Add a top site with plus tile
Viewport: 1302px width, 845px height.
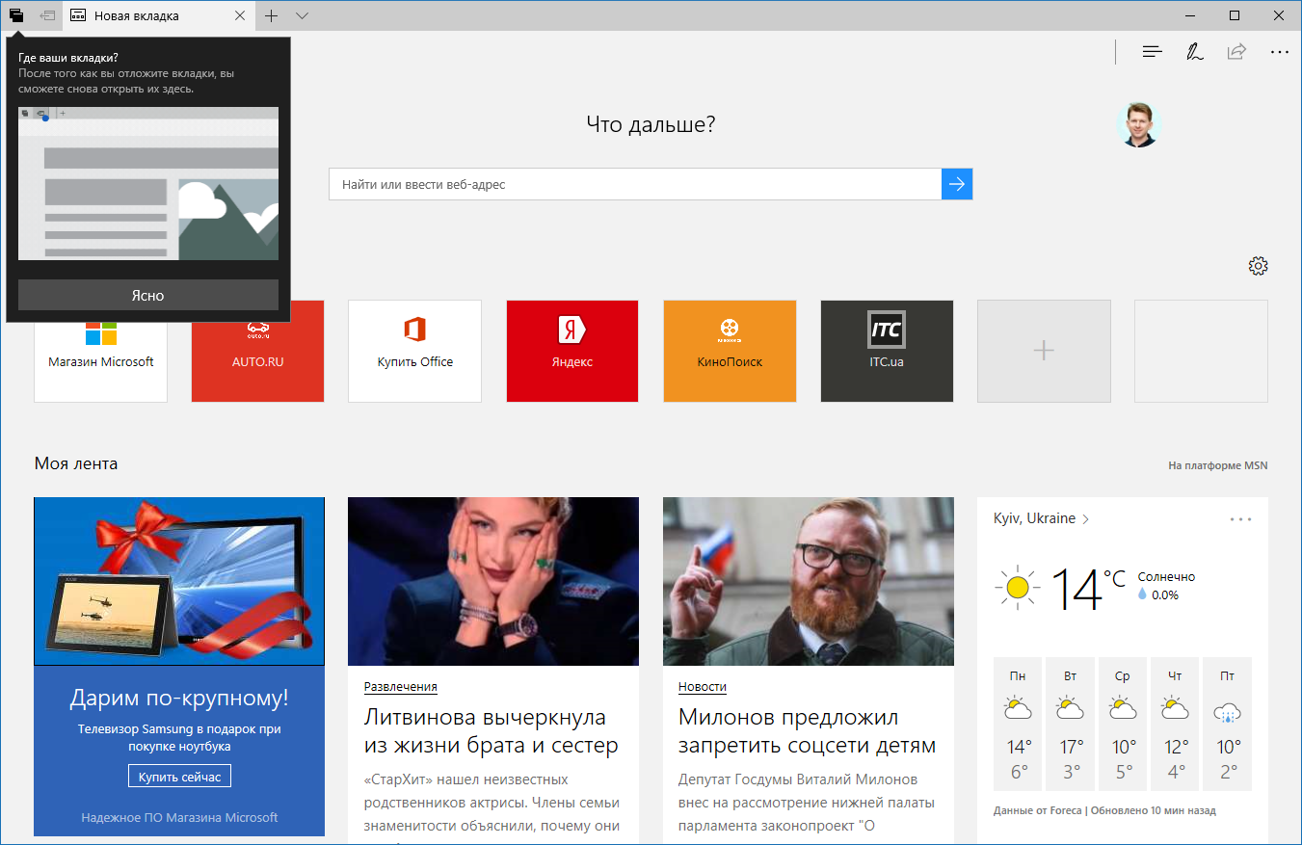coord(1044,351)
